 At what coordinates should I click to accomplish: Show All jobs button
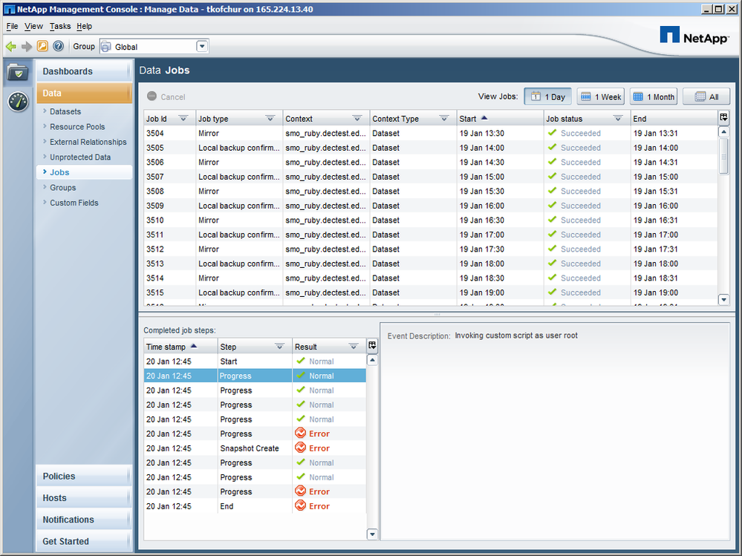click(706, 97)
